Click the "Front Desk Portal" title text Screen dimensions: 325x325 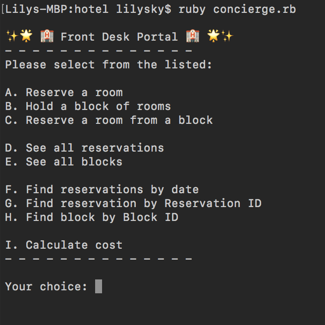[119, 37]
